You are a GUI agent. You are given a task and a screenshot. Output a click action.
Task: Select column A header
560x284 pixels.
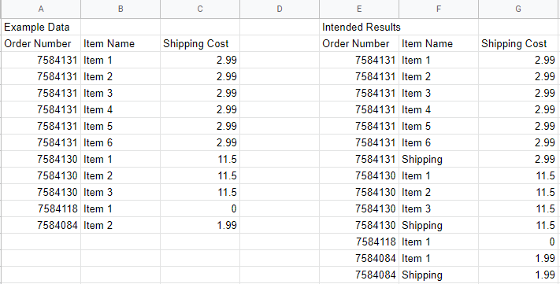coord(41,9)
